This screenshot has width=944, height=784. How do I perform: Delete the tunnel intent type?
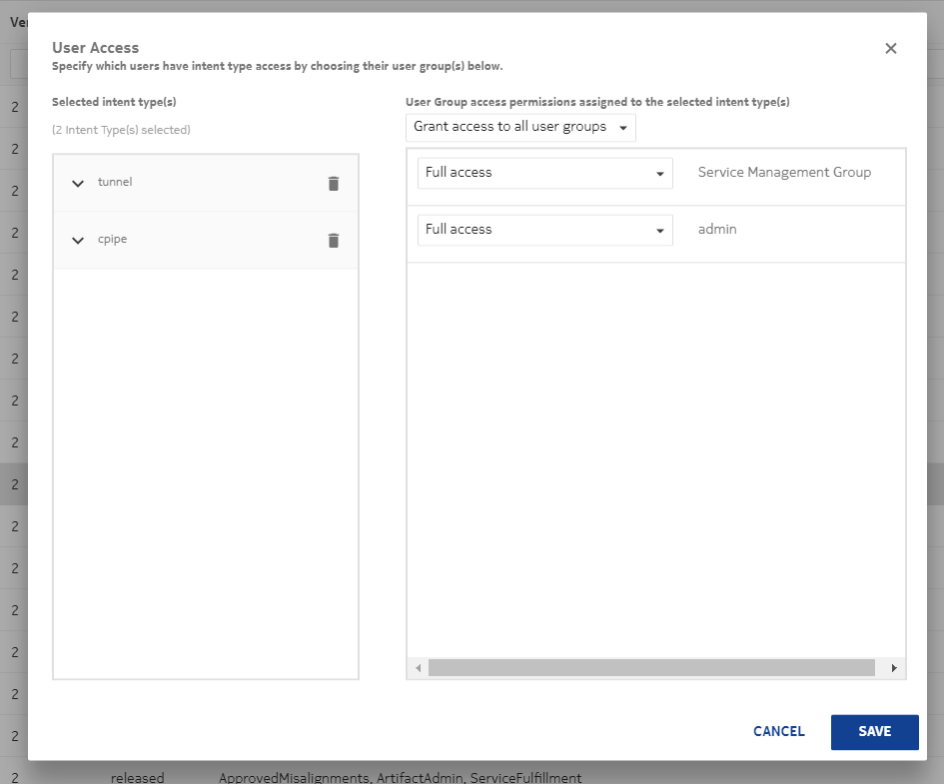tap(334, 183)
